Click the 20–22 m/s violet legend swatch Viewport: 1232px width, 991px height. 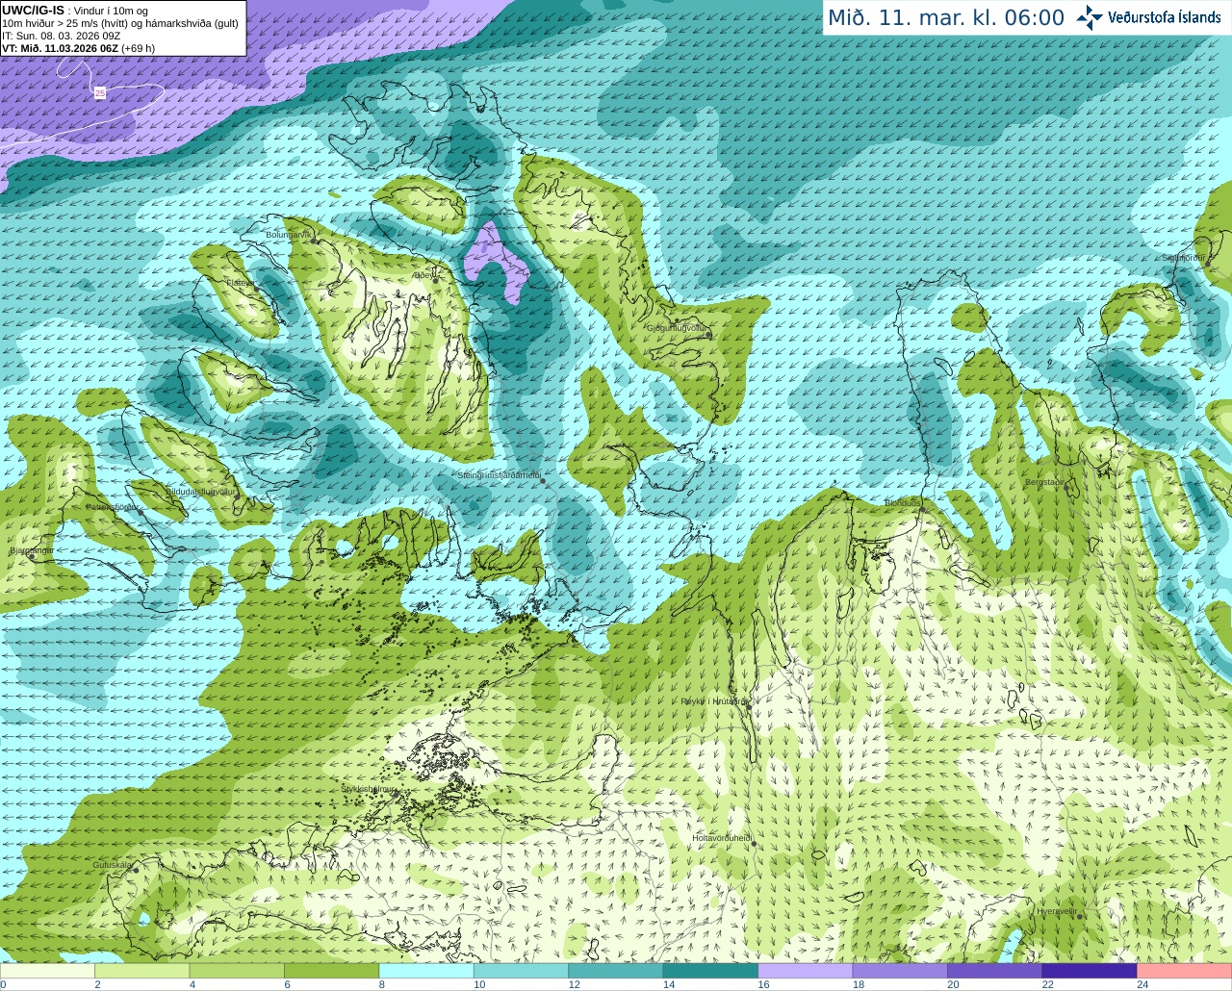(x=995, y=970)
